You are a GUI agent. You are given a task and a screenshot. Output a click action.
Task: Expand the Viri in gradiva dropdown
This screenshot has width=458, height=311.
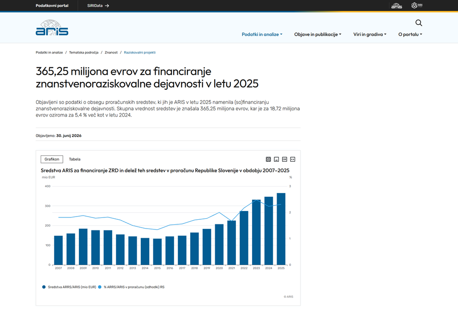pyautogui.click(x=370, y=35)
